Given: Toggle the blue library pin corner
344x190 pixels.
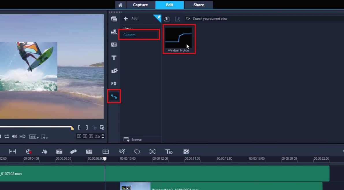Looking at the screenshot, I should coord(158,18).
